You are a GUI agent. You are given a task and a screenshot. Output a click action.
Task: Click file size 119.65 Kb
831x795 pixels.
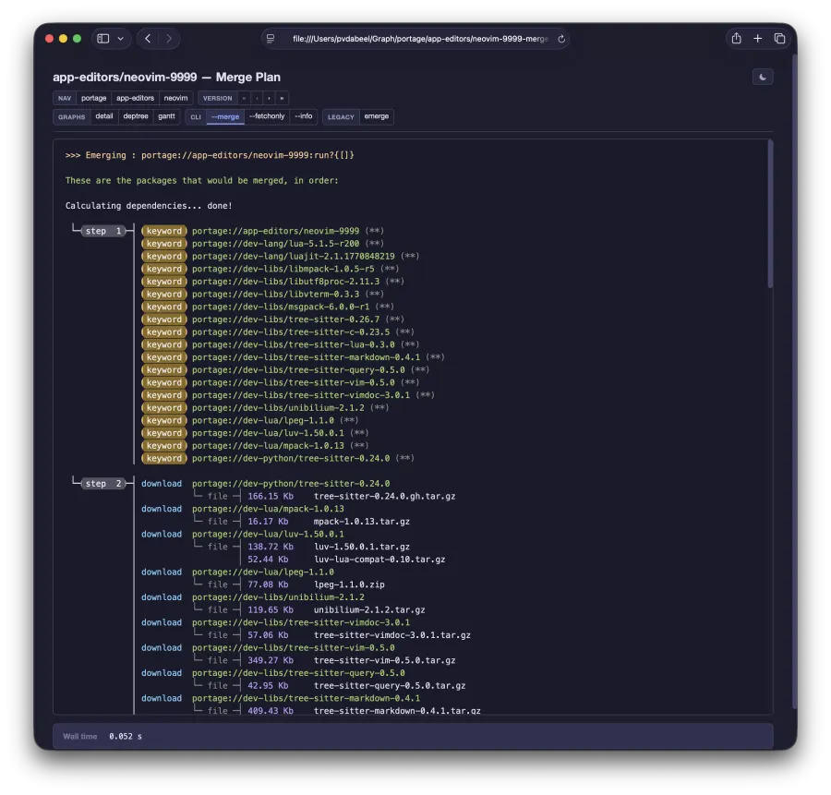pos(271,610)
